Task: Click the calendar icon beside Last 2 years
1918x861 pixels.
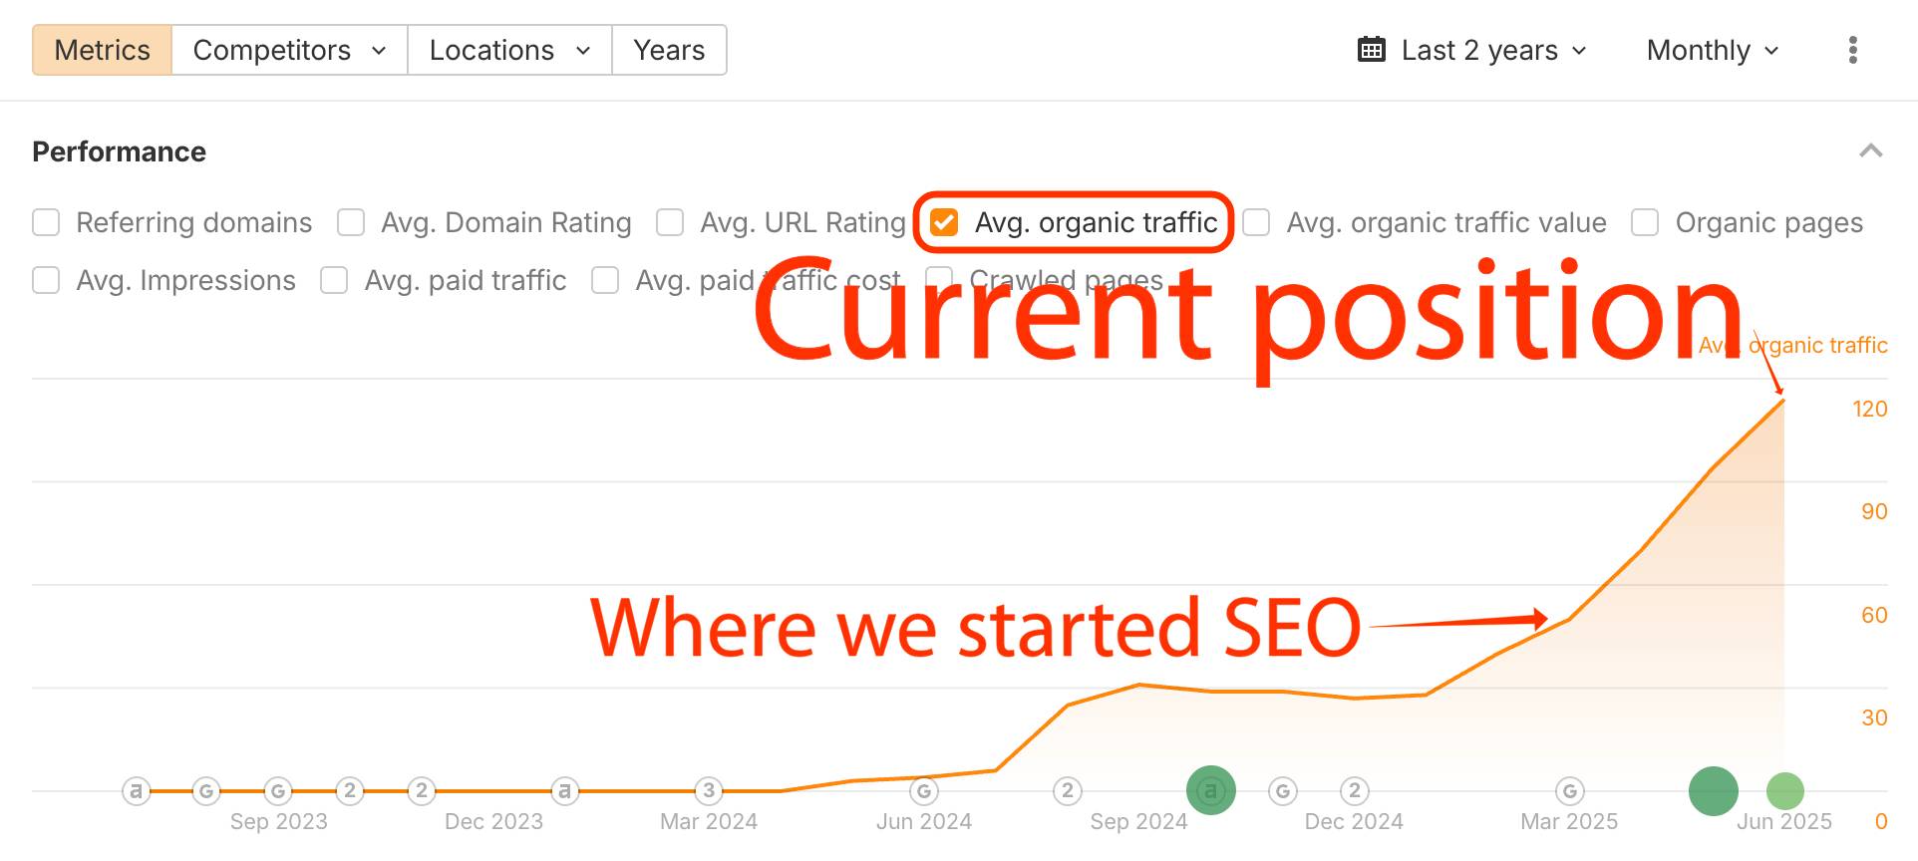Action: click(1371, 50)
